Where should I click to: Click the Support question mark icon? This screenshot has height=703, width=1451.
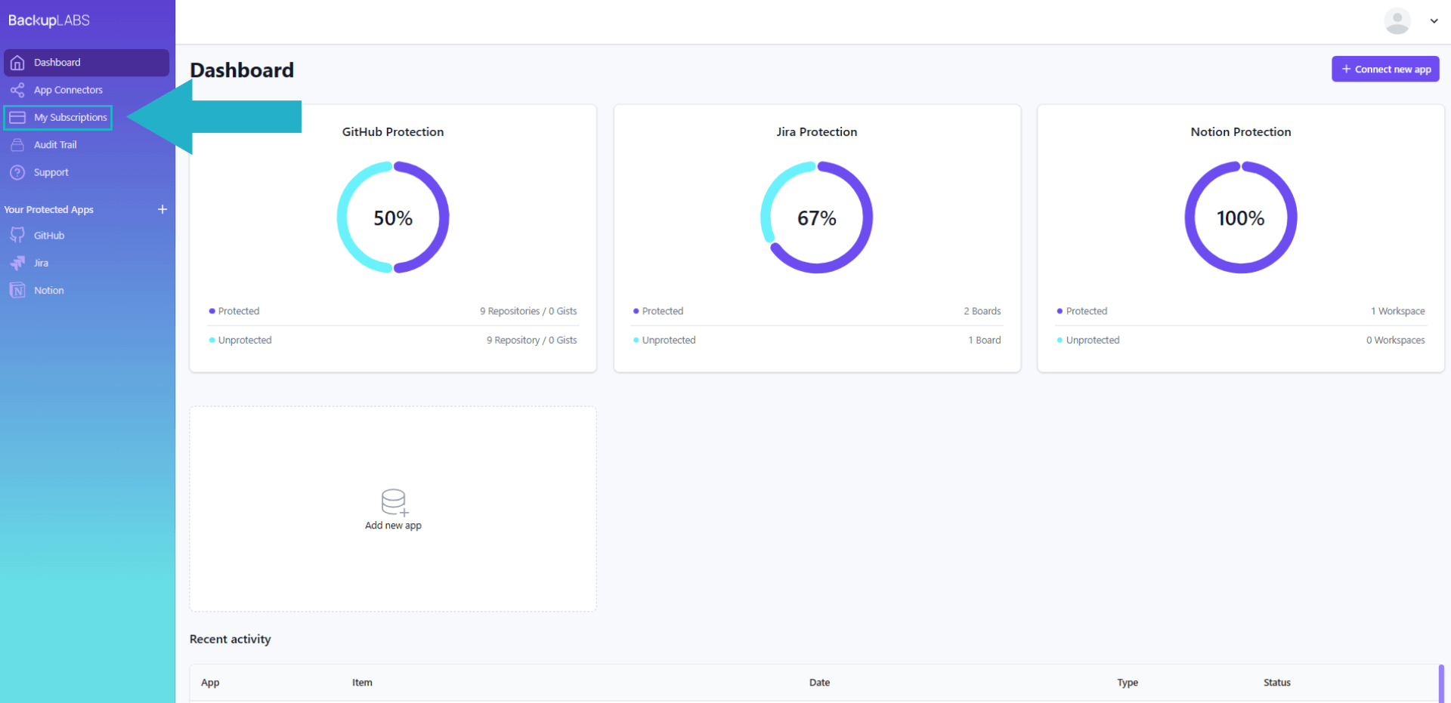click(17, 172)
